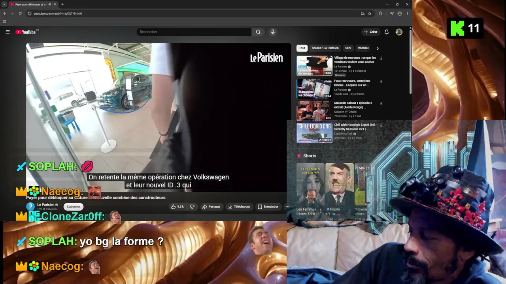Show more filter chips with right chevron

click(x=378, y=49)
